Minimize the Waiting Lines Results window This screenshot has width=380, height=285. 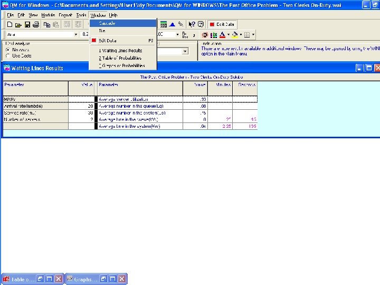(359, 68)
